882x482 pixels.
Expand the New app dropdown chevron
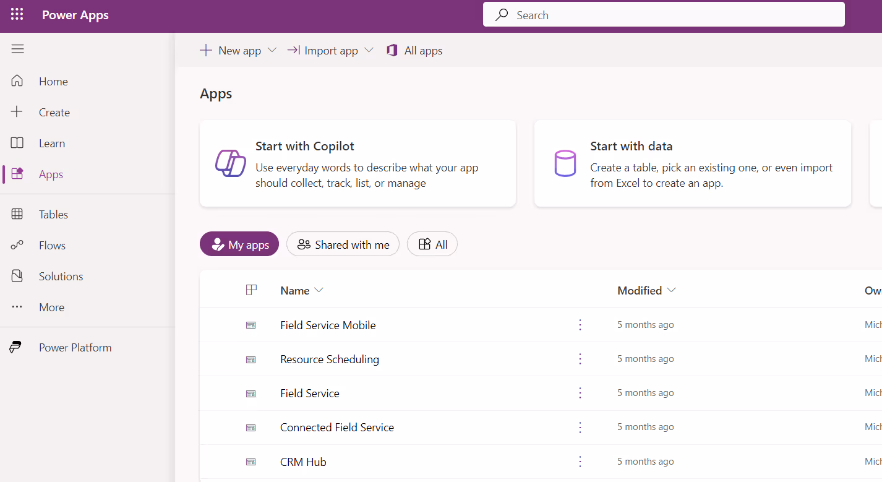[x=272, y=50]
